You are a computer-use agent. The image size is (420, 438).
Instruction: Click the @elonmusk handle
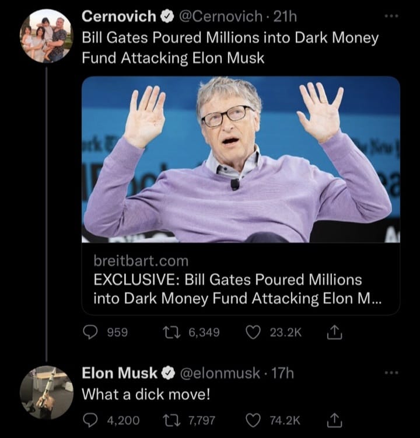[x=220, y=373]
